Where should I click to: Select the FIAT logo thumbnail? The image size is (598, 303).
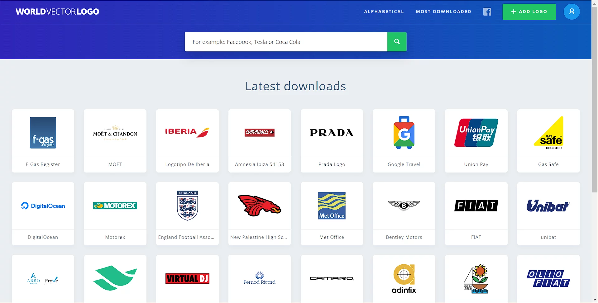(x=476, y=206)
